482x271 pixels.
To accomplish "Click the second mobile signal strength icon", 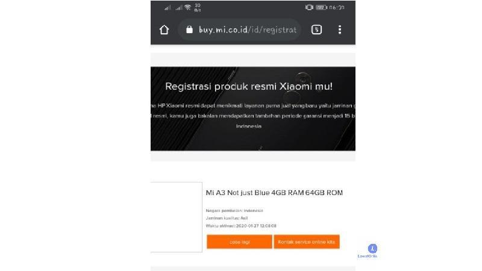I will (179, 8).
